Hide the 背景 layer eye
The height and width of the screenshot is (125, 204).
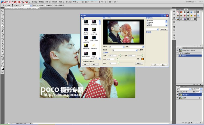(177, 98)
